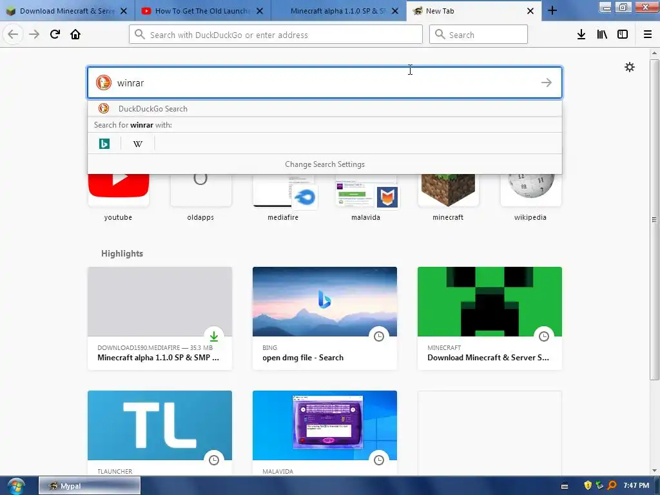Open the Home page icon
Image resolution: width=660 pixels, height=495 pixels.
pos(75,34)
